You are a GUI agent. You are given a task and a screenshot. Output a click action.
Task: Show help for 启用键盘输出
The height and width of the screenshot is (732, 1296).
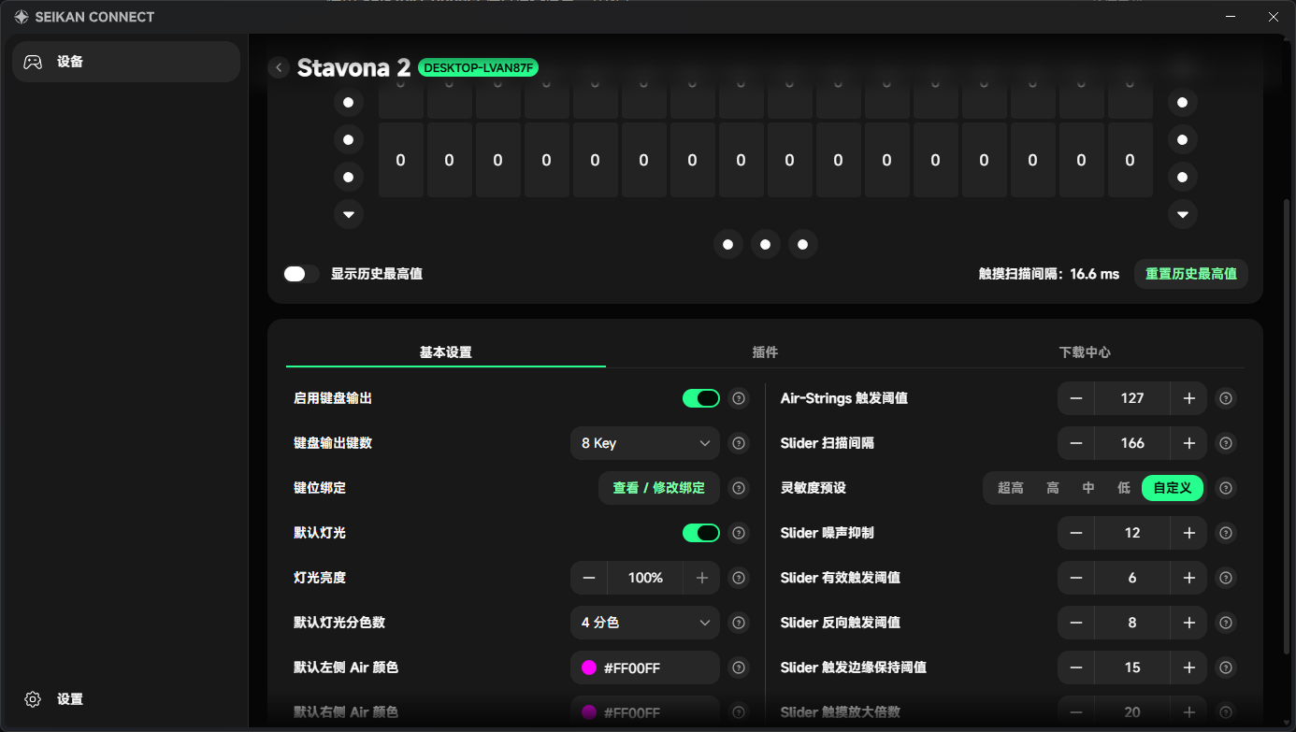pyautogui.click(x=739, y=398)
